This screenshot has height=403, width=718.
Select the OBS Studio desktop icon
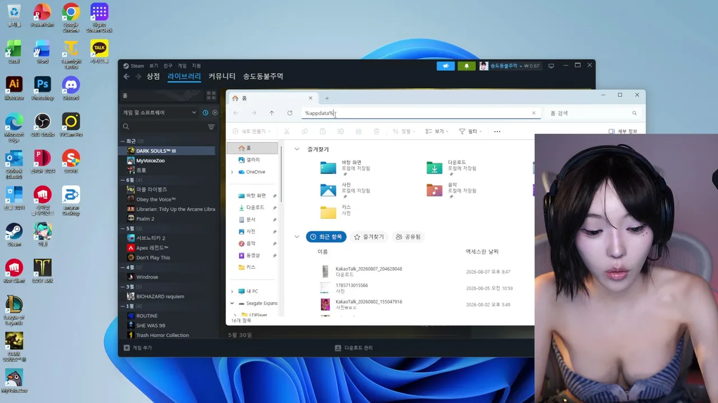click(x=43, y=125)
